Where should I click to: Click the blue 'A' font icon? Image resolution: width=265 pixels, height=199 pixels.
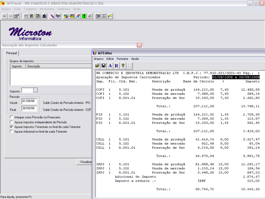coord(110,66)
